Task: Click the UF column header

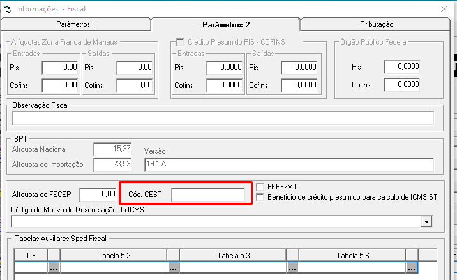Action: pyautogui.click(x=31, y=256)
